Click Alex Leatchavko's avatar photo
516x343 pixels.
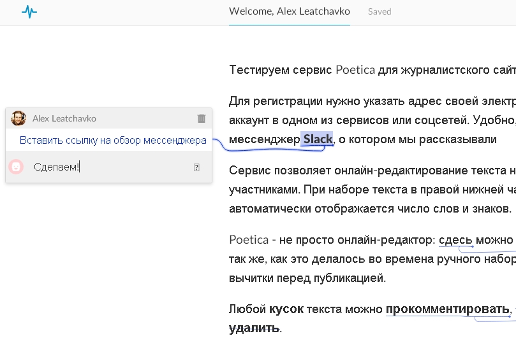point(18,118)
